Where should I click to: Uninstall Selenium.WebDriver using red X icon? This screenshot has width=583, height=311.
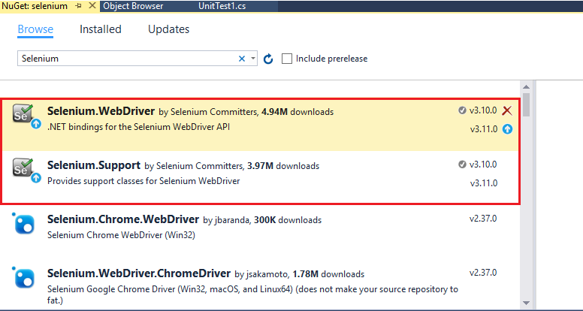pos(507,110)
